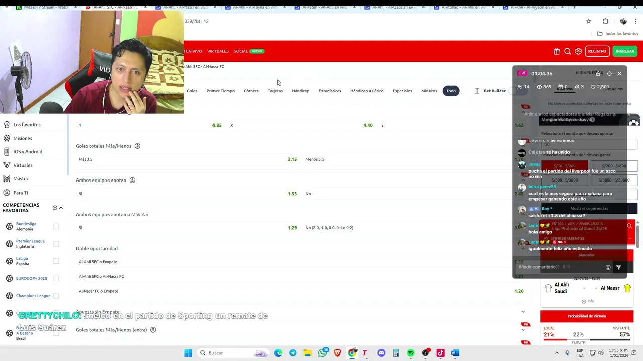Viewport: 643px width, 361px height.
Task: Open the gift promotions icon in the red header
Action: coord(557,51)
